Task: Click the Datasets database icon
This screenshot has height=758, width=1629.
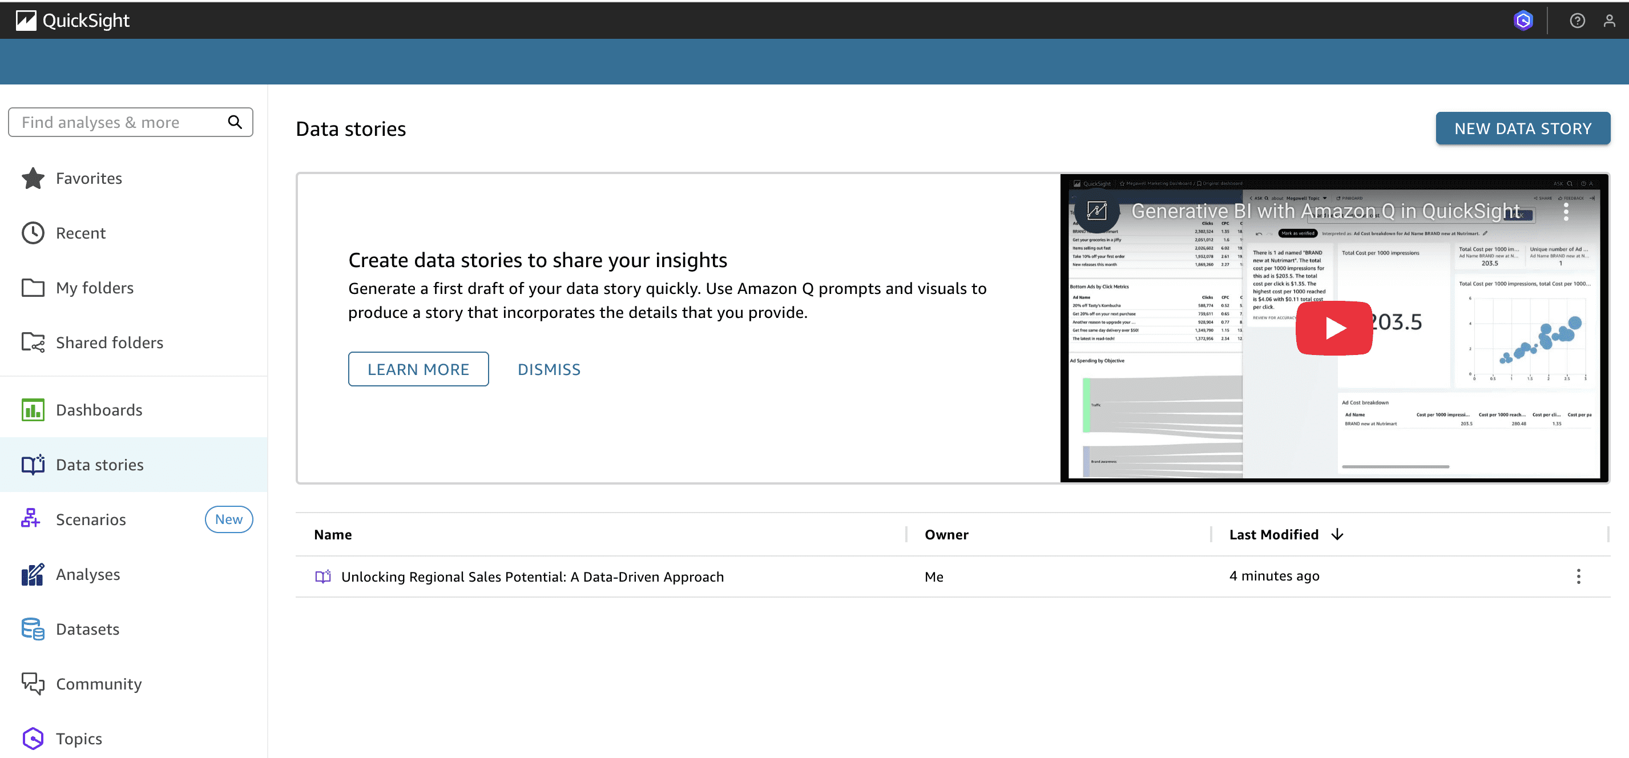Action: [33, 629]
